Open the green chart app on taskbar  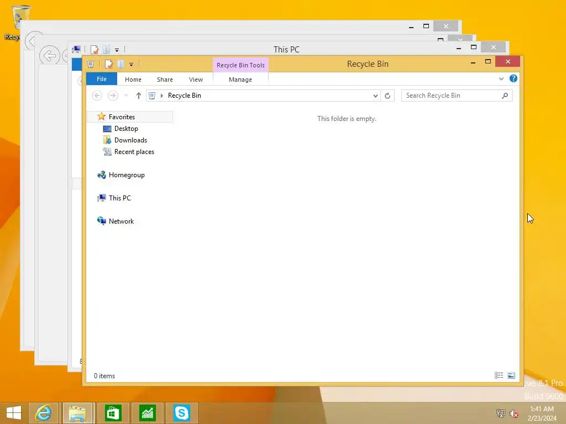[147, 413]
